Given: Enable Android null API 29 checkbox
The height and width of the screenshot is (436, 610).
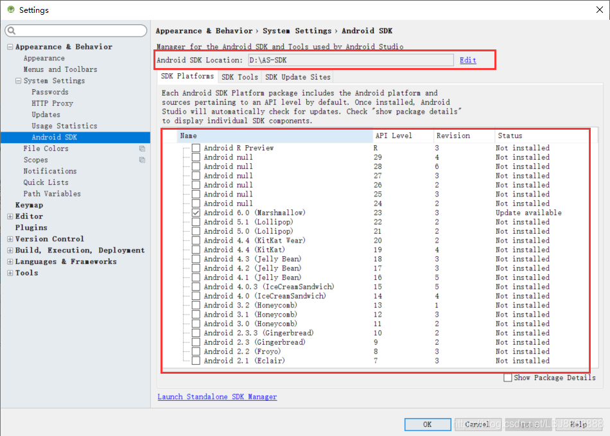Looking at the screenshot, I should tap(196, 157).
